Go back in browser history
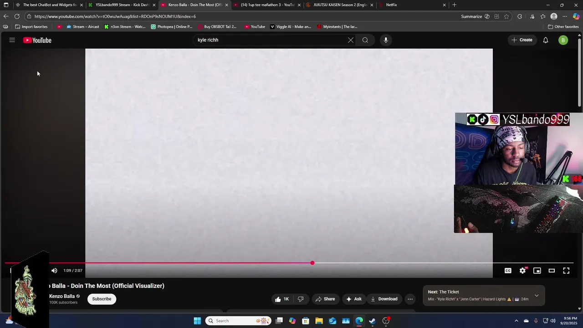Image resolution: width=583 pixels, height=328 pixels. tap(6, 16)
